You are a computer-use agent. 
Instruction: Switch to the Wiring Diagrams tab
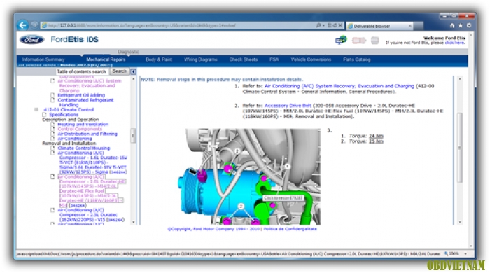pos(201,59)
